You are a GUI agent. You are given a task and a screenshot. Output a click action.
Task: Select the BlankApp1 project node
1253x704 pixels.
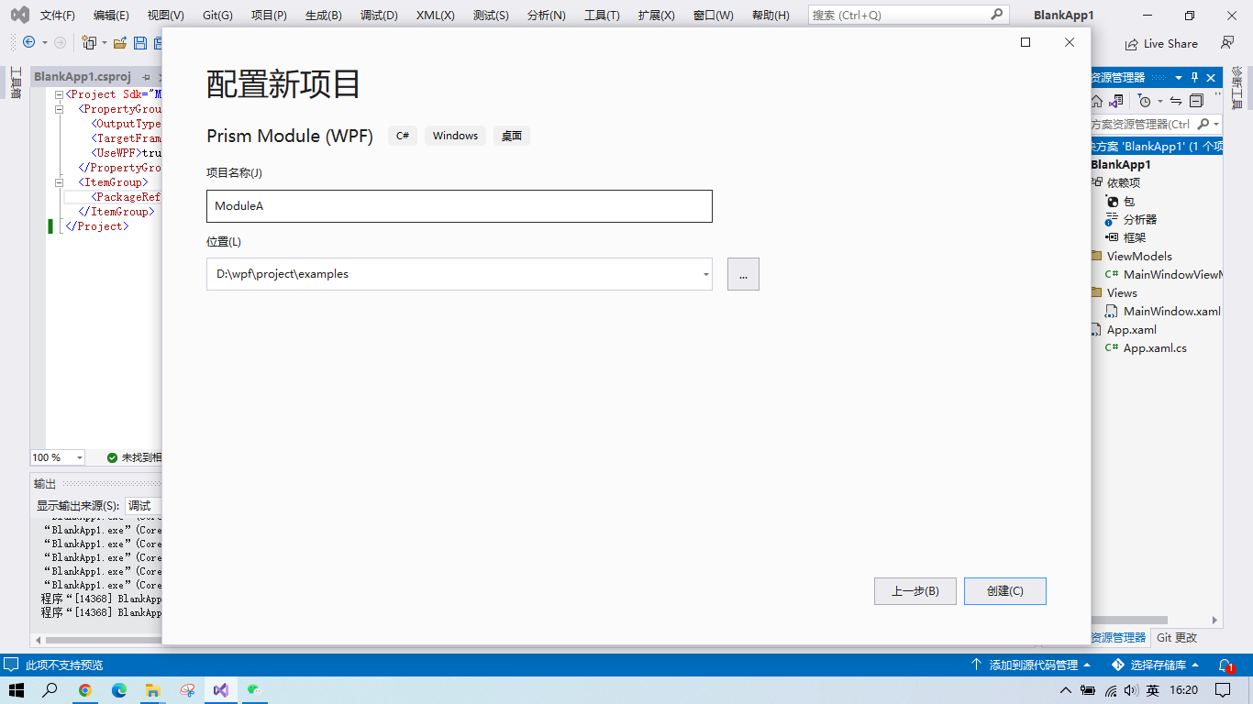pyautogui.click(x=1120, y=164)
